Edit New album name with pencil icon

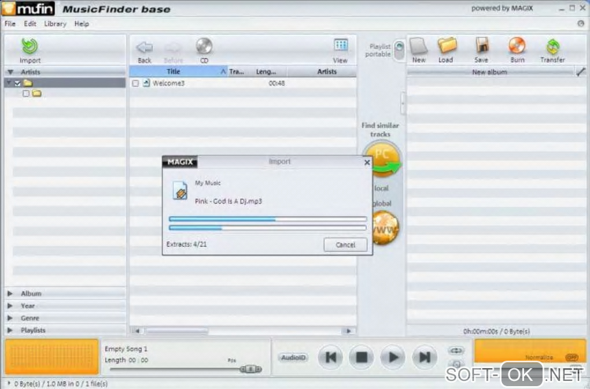[x=581, y=72]
